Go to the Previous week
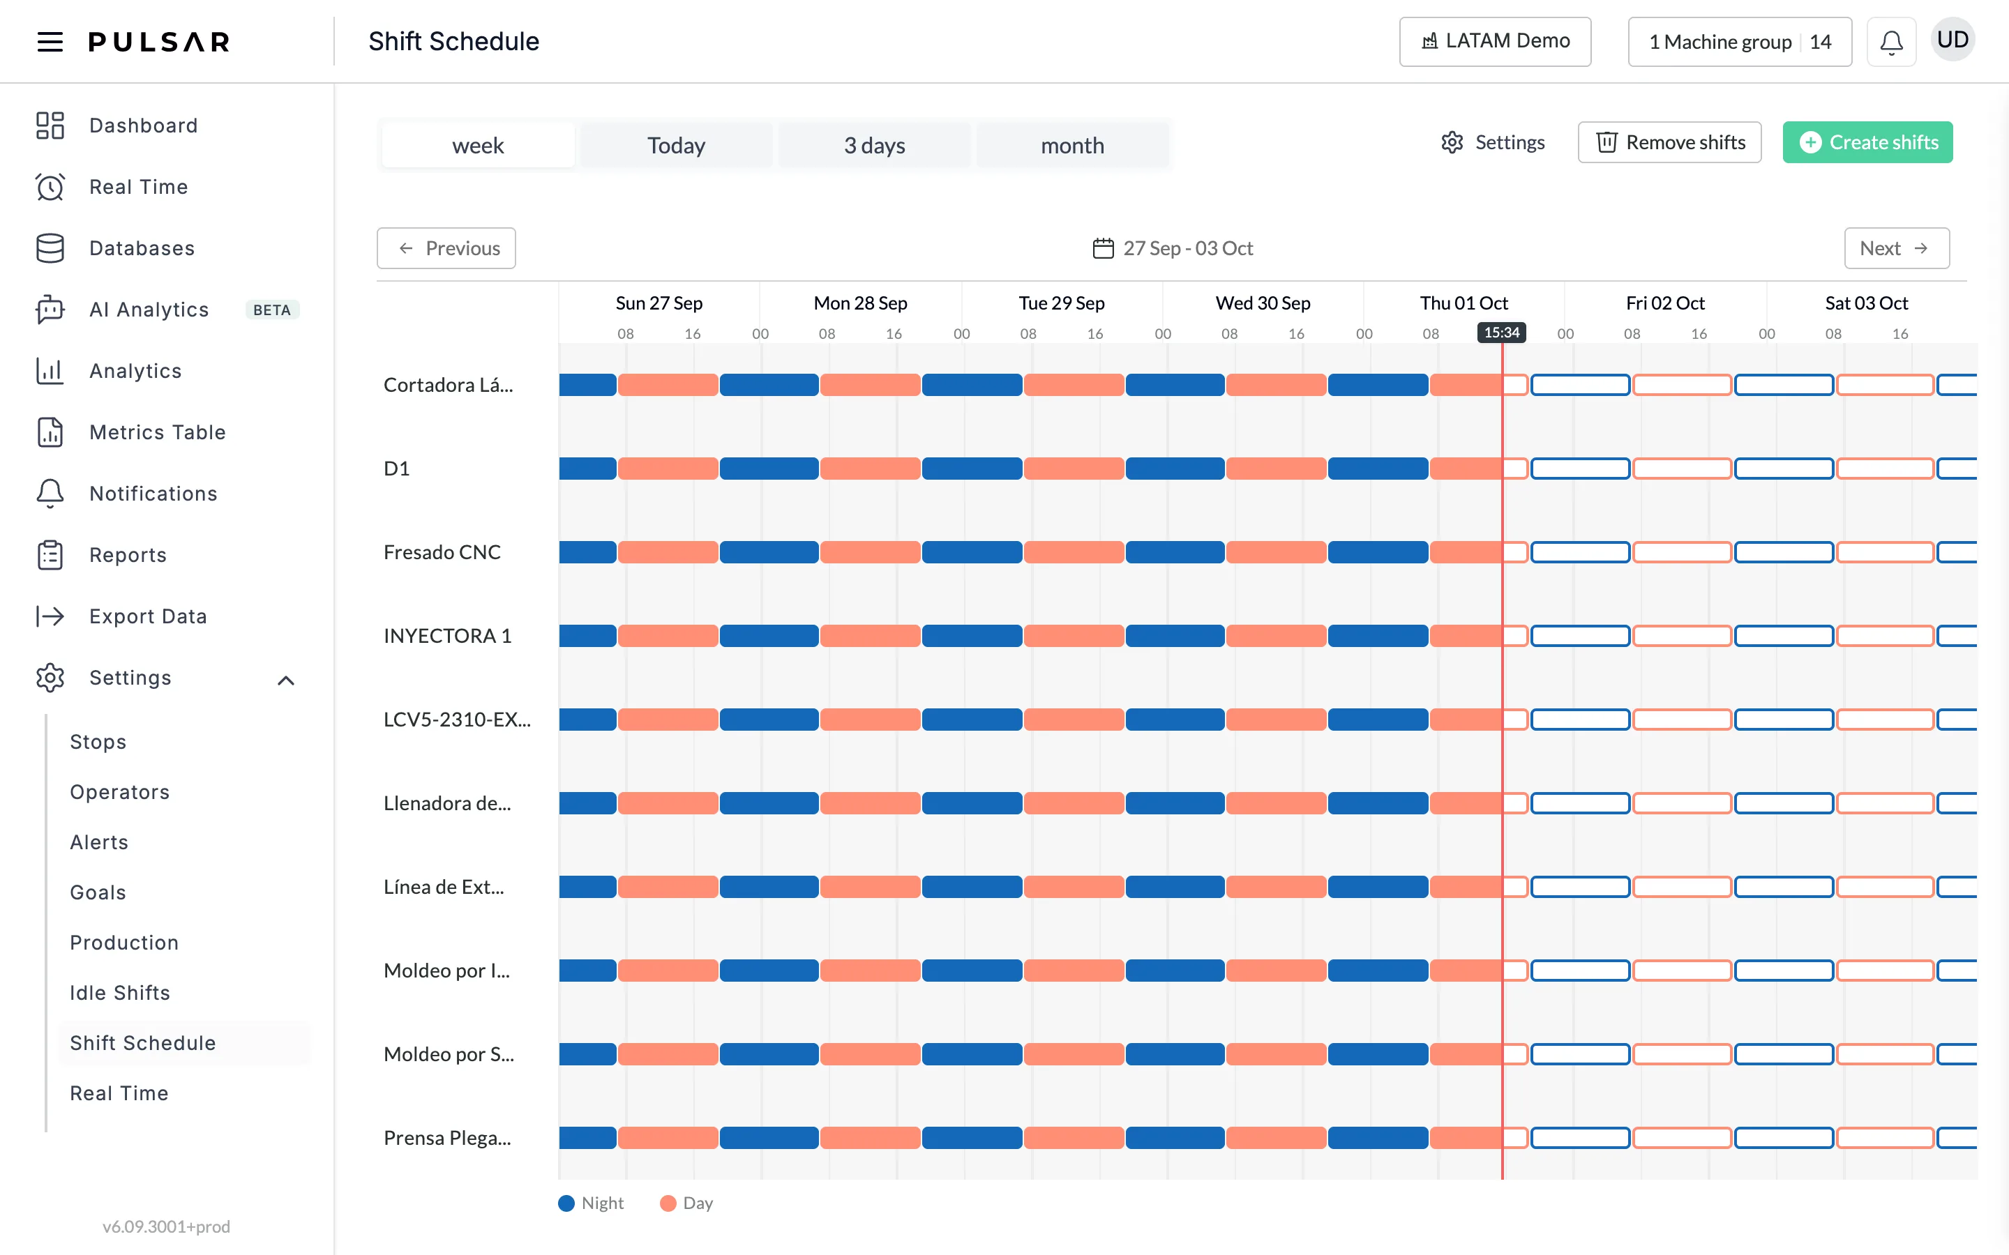 click(x=446, y=248)
